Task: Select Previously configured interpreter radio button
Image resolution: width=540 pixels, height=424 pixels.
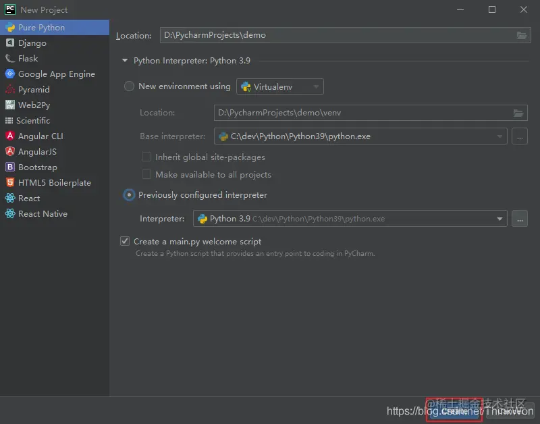Action: [129, 195]
